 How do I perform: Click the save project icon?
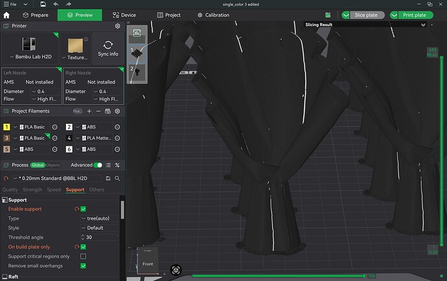(x=43, y=4)
